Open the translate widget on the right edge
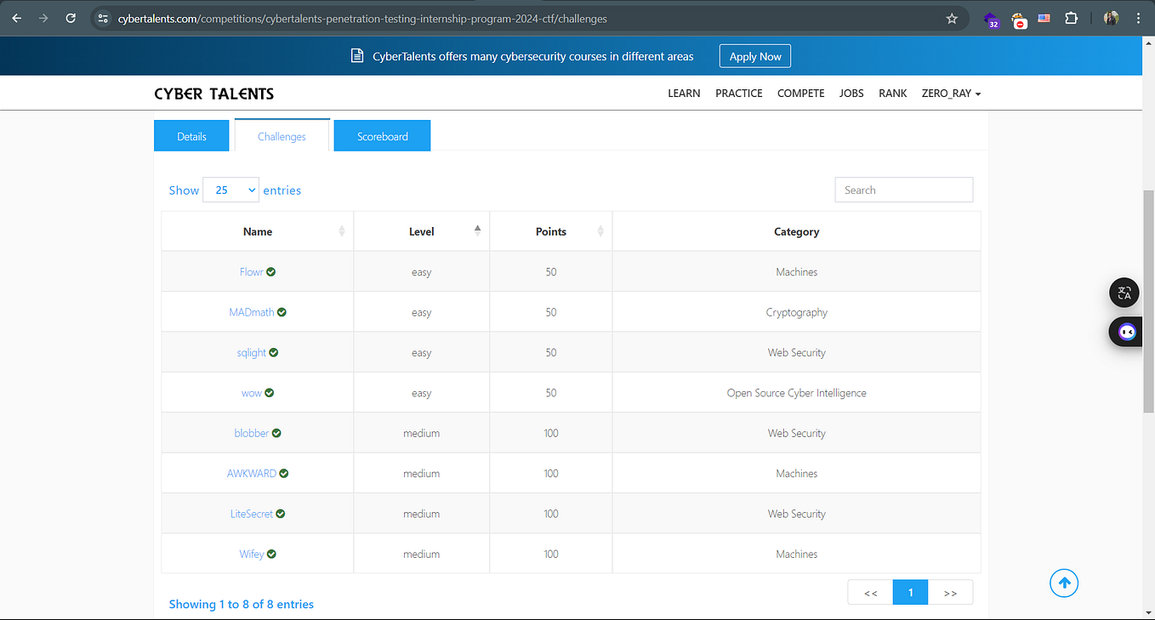This screenshot has width=1155, height=620. click(1124, 293)
